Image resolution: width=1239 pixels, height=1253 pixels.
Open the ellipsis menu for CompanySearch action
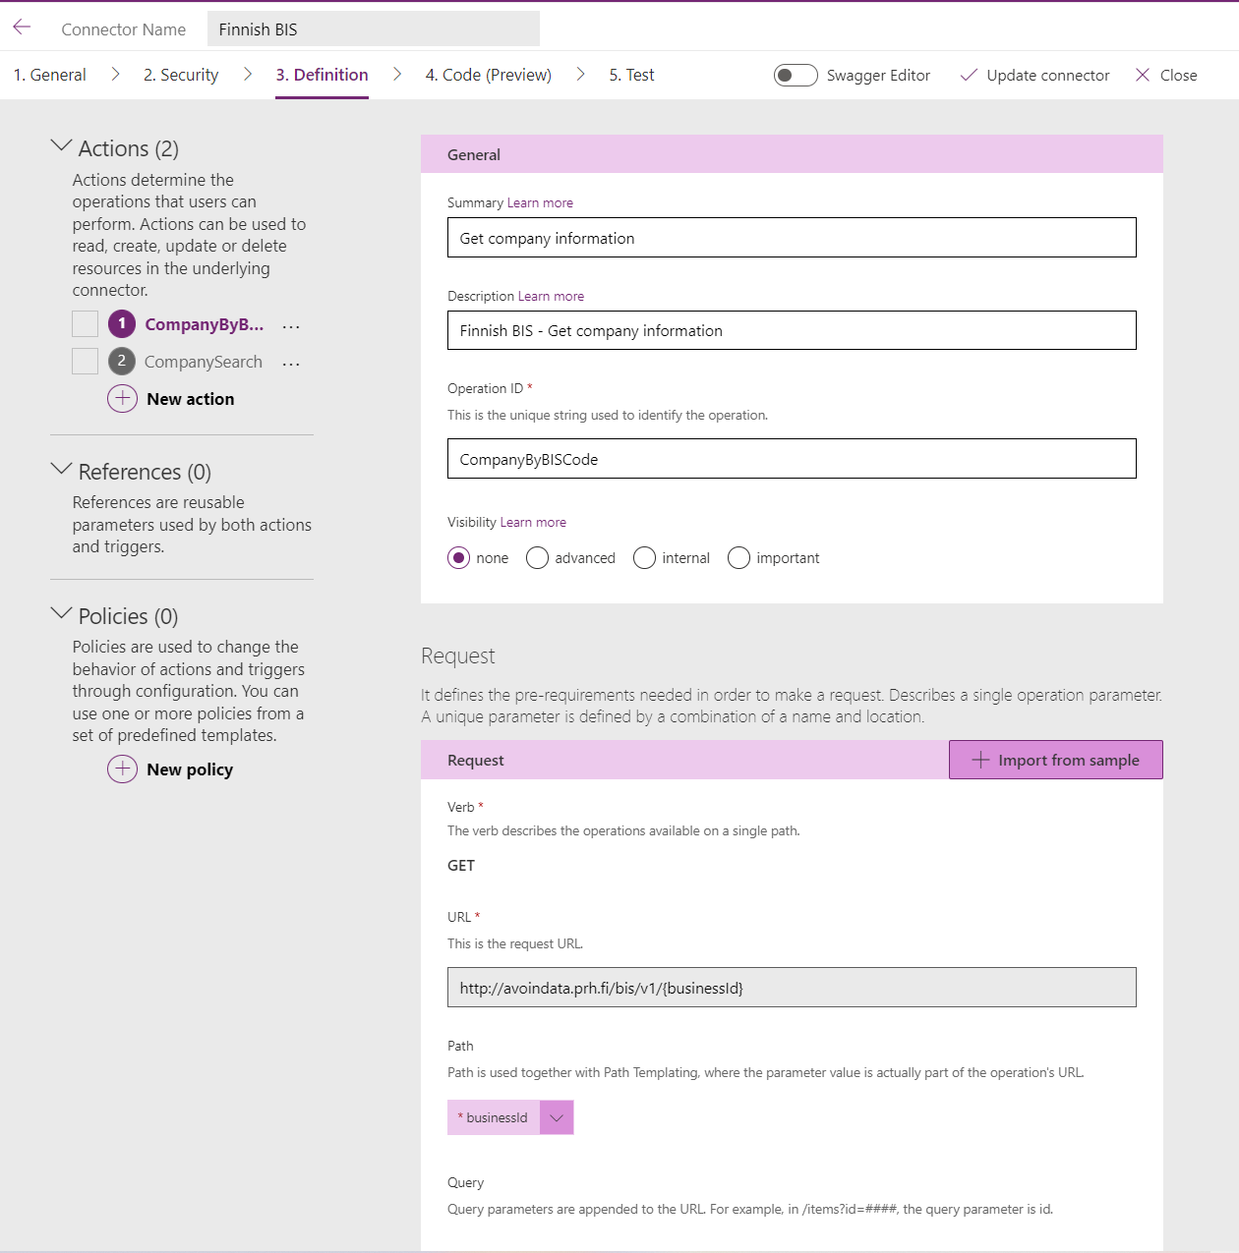[x=291, y=364]
